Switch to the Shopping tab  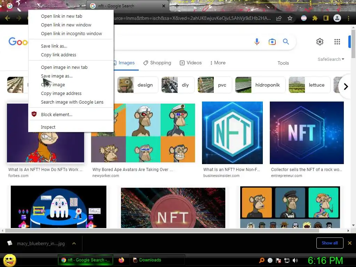157,63
